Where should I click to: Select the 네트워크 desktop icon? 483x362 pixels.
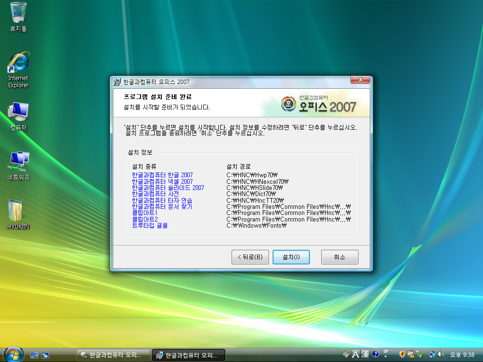pos(18,166)
